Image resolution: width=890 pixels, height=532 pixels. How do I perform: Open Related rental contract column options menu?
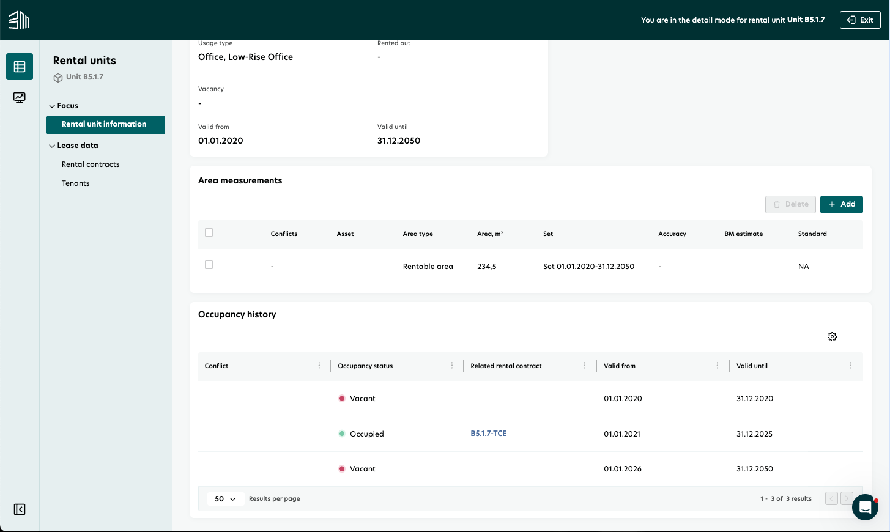tap(585, 366)
